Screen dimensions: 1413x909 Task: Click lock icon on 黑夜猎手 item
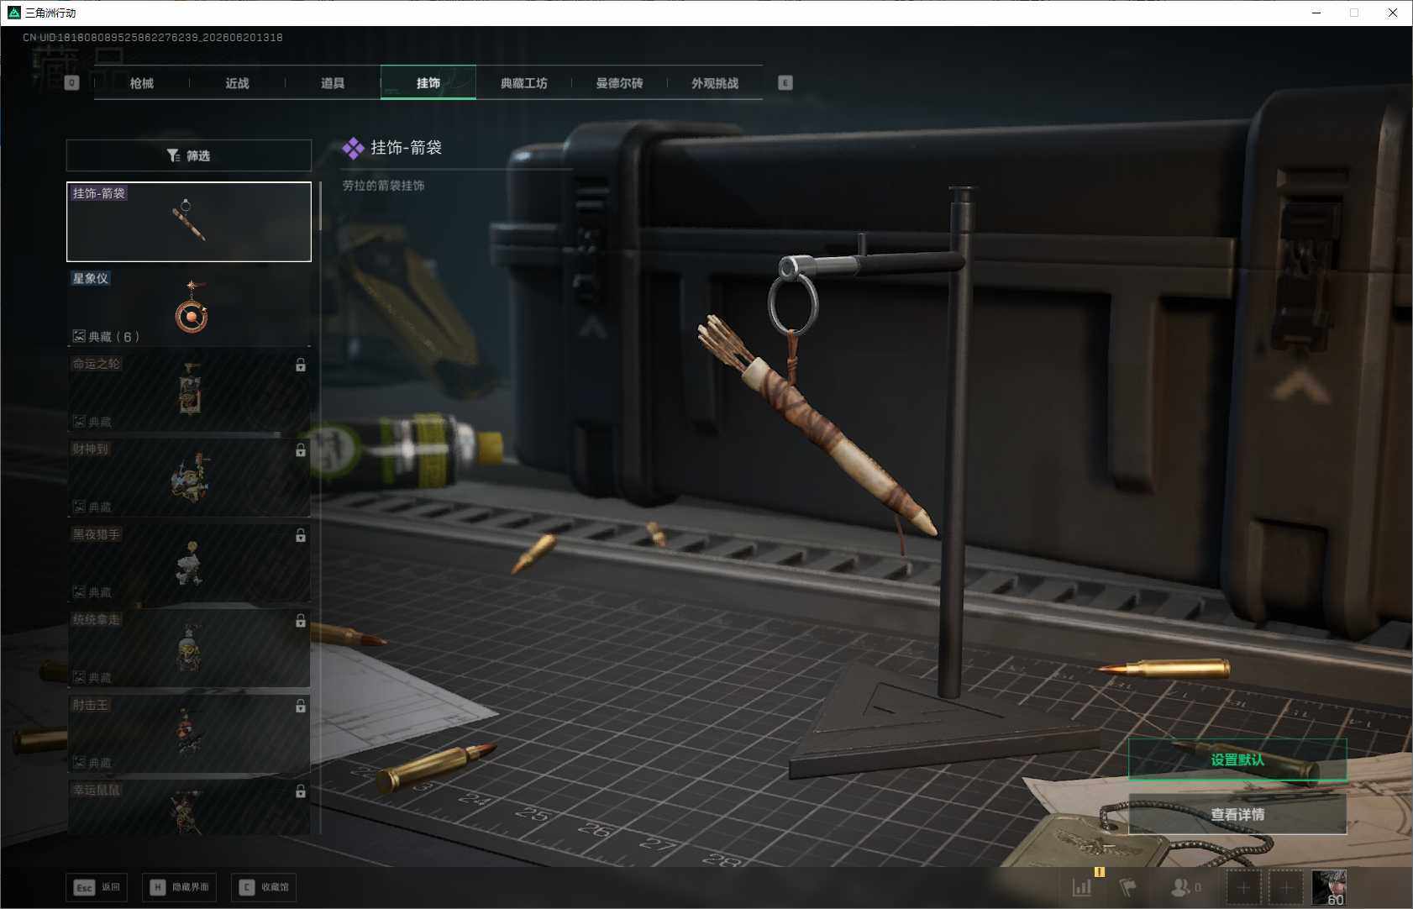point(301,535)
